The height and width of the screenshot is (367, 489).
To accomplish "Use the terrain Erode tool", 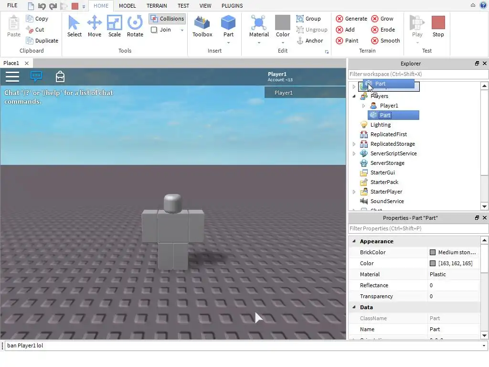I will [383, 30].
